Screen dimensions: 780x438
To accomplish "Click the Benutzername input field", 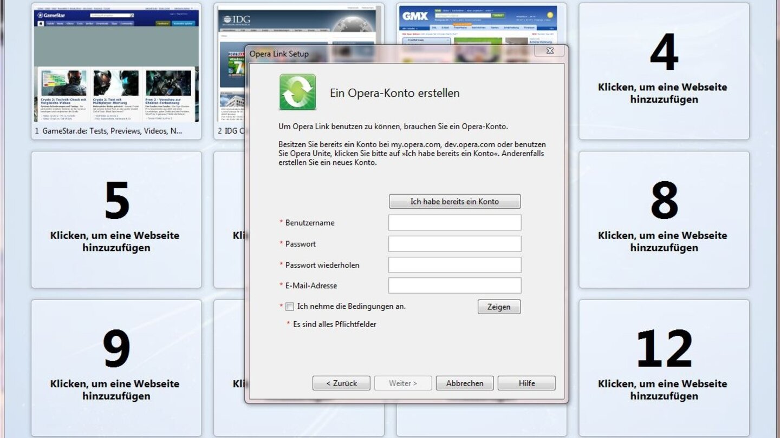I will pos(454,222).
